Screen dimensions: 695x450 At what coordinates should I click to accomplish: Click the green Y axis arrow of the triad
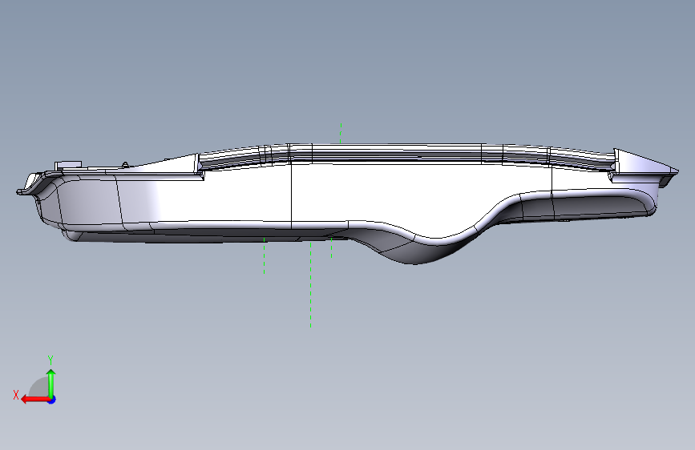51,383
